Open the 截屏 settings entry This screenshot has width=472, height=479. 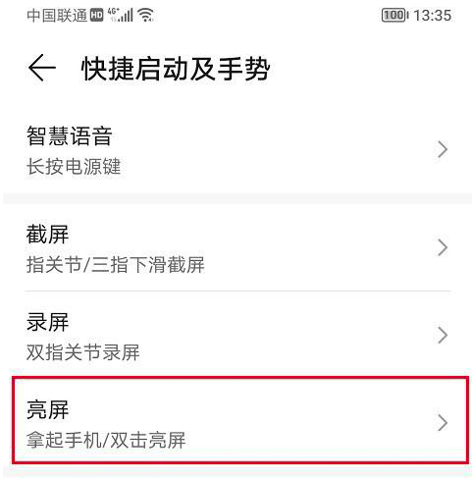(237, 247)
